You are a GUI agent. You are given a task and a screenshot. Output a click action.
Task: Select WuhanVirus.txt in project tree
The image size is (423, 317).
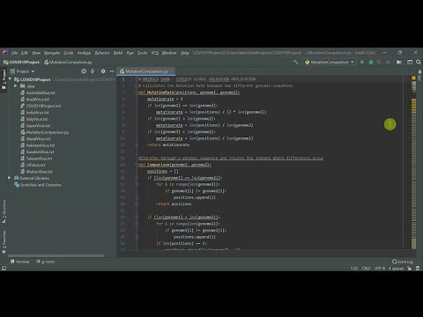pyautogui.click(x=37, y=172)
